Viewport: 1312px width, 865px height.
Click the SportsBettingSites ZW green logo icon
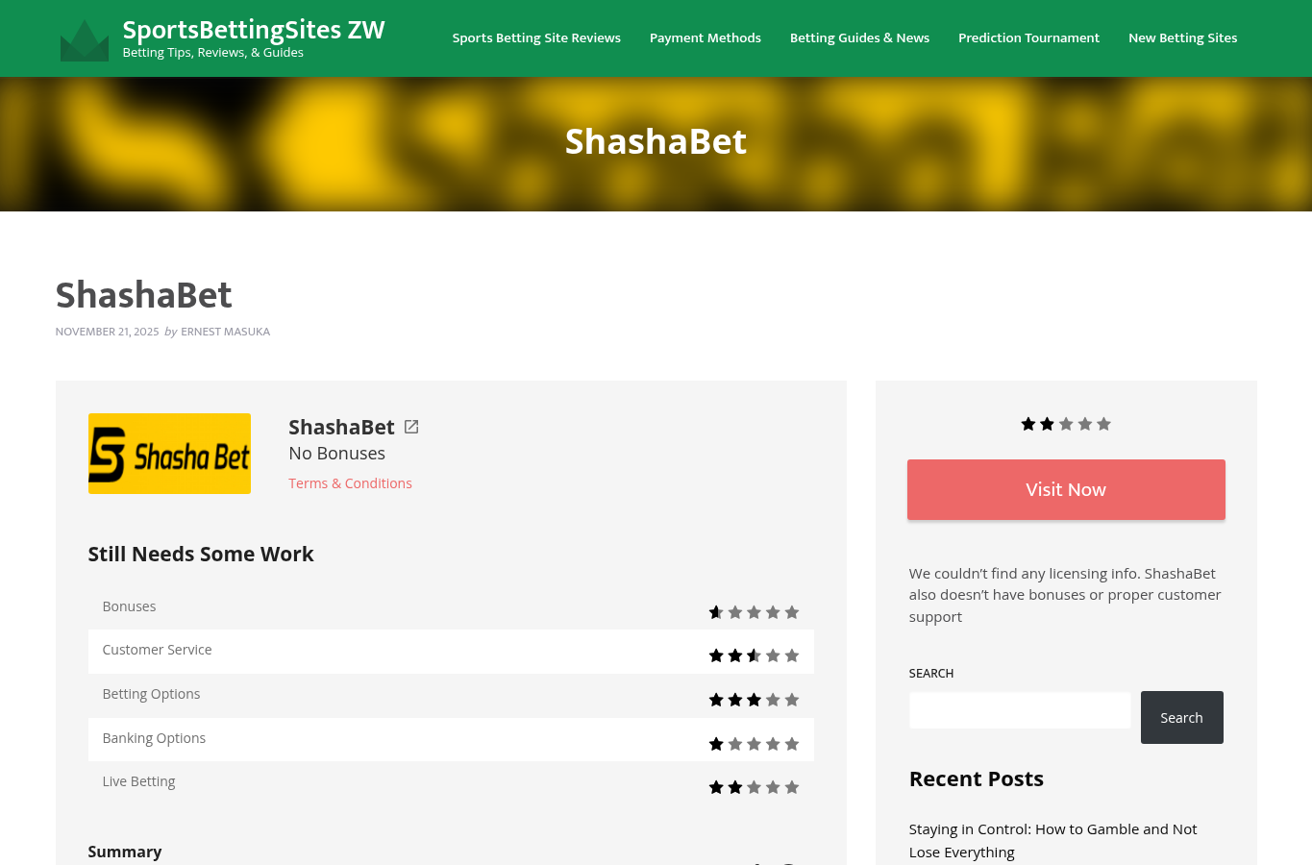click(85, 39)
